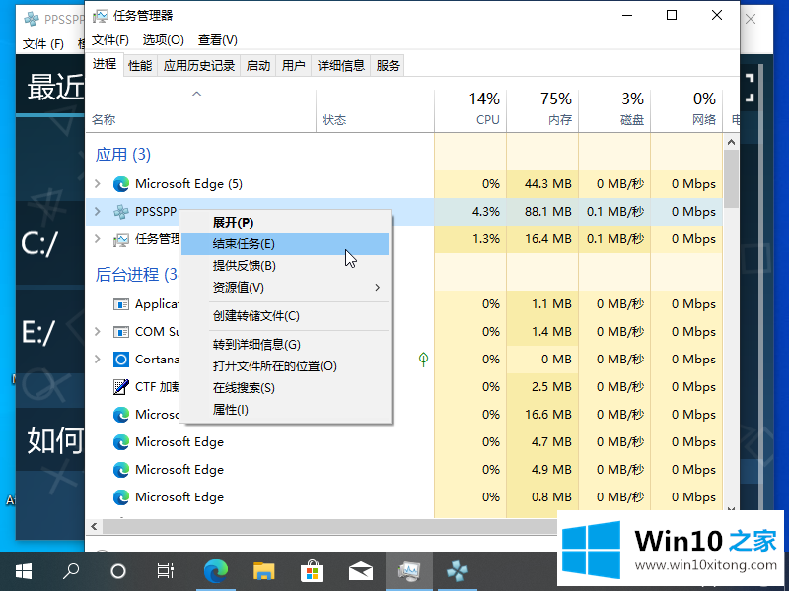Click the Cortana process icon
The width and height of the screenshot is (789, 591).
point(121,360)
